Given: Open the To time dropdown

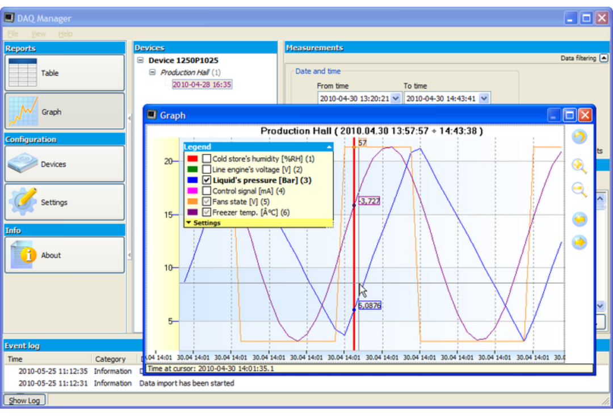Looking at the screenshot, I should [x=484, y=98].
